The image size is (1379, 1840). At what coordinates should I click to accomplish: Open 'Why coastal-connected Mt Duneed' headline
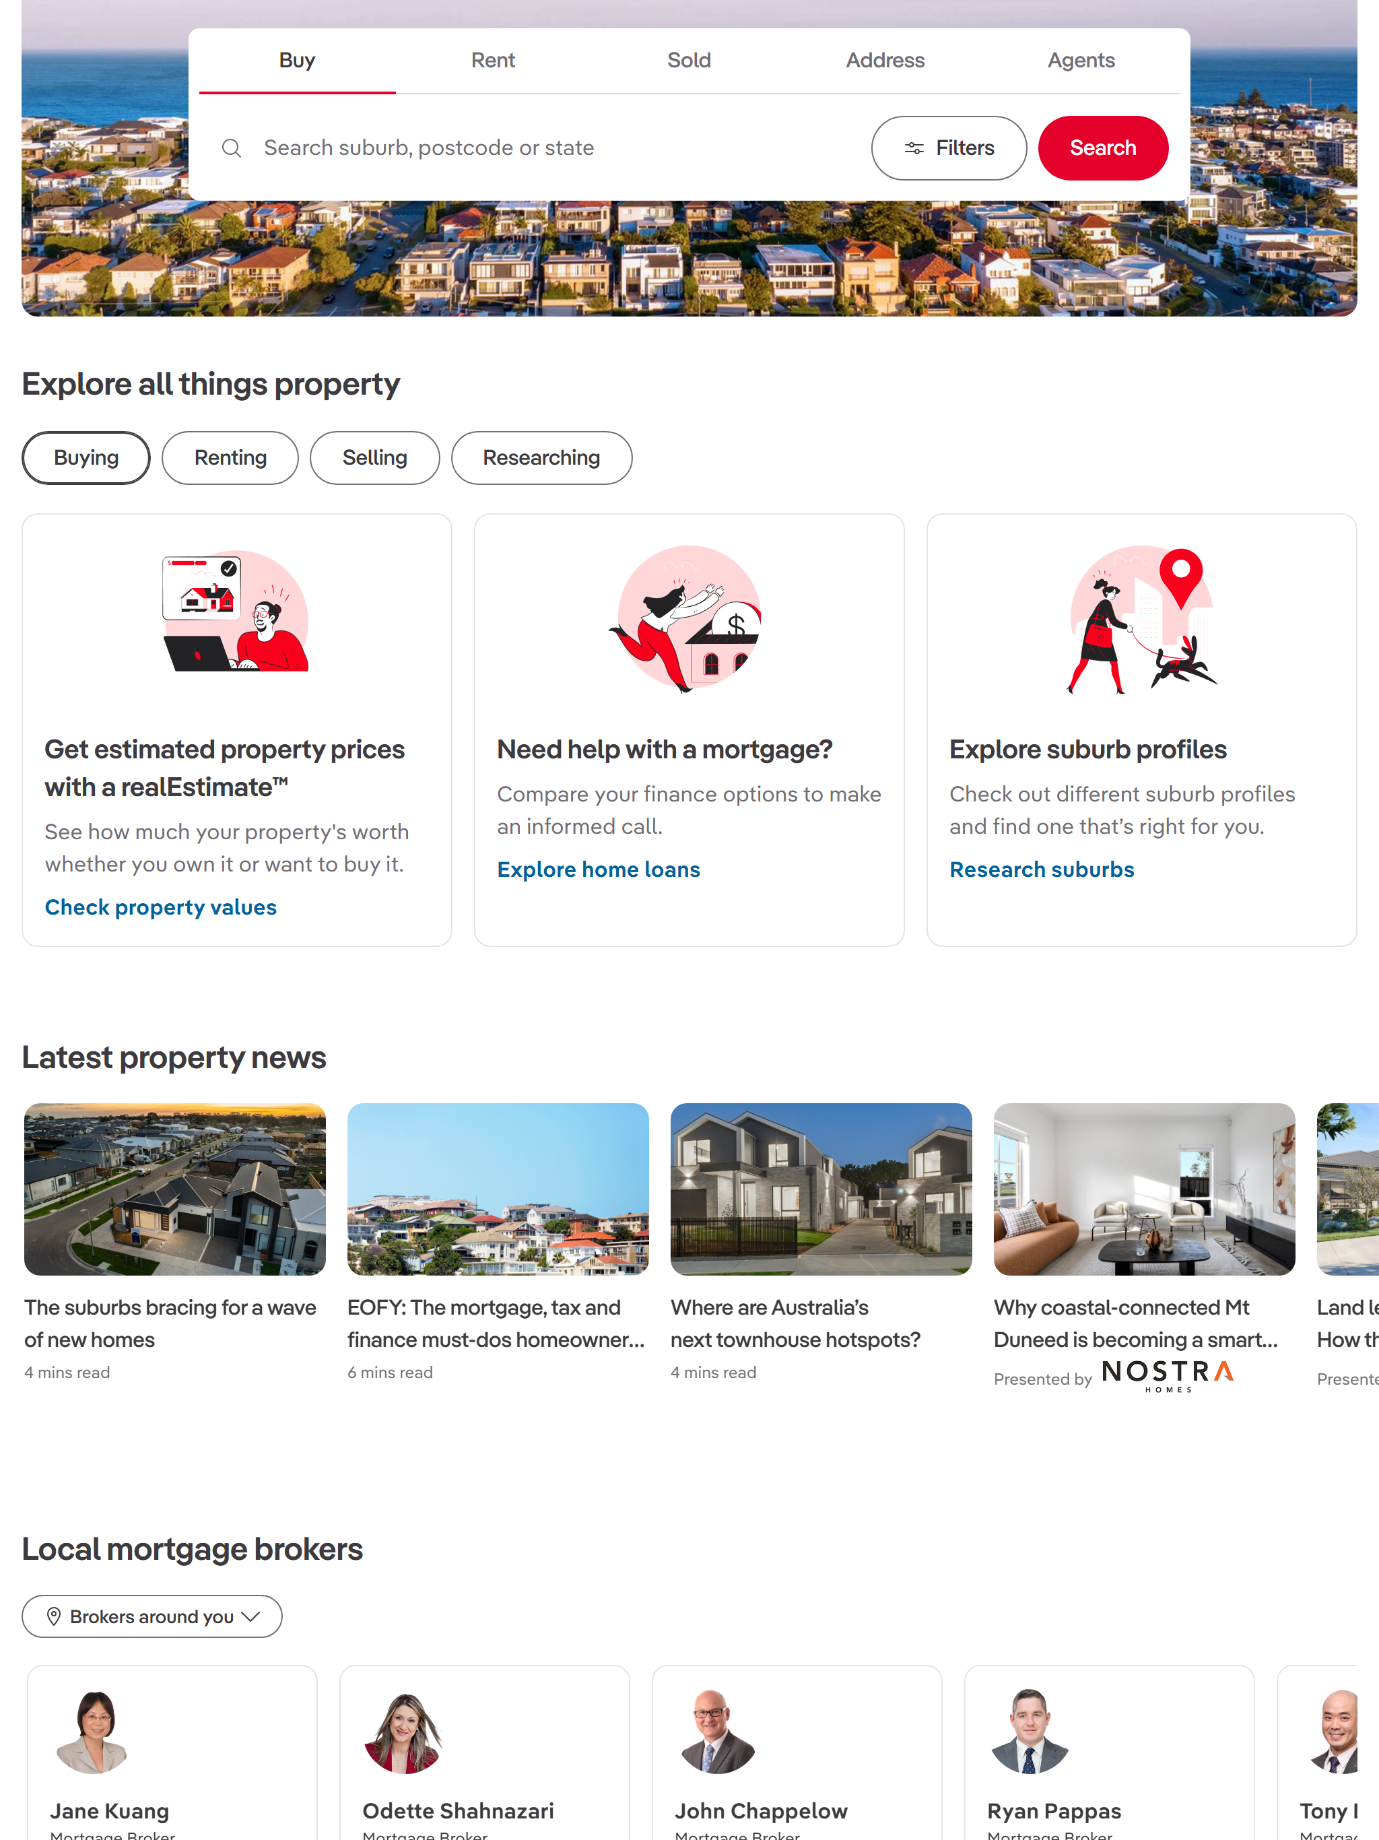click(x=1136, y=1323)
